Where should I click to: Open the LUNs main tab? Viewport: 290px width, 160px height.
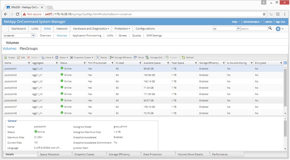click(x=35, y=29)
